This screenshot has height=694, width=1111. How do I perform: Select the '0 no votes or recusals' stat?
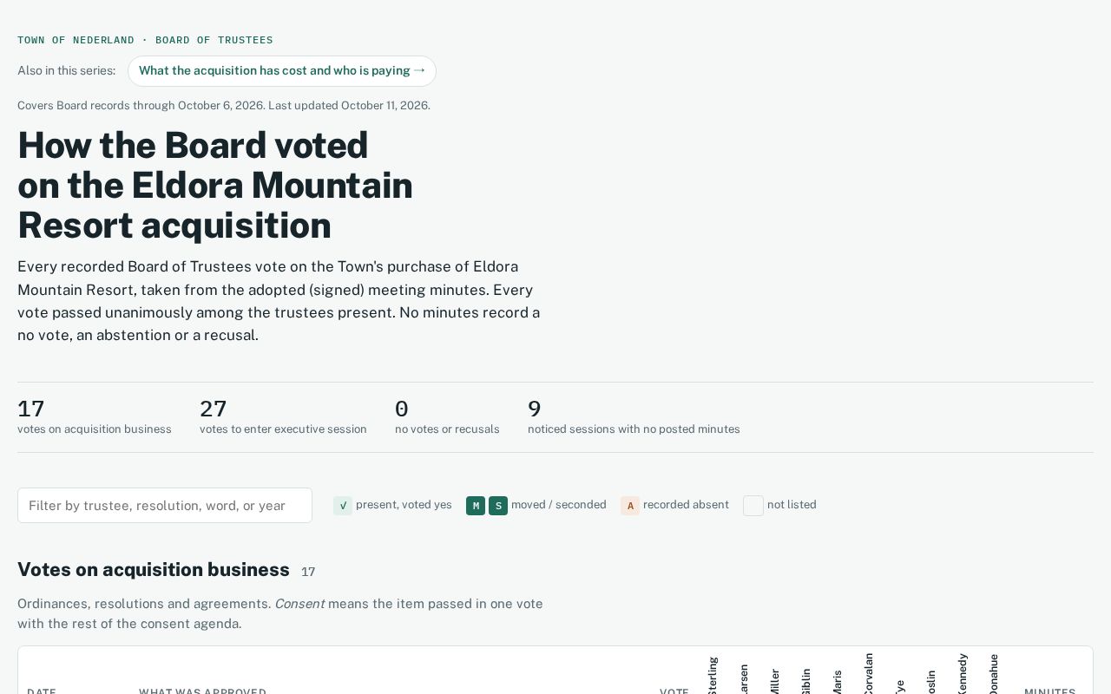tap(447, 417)
